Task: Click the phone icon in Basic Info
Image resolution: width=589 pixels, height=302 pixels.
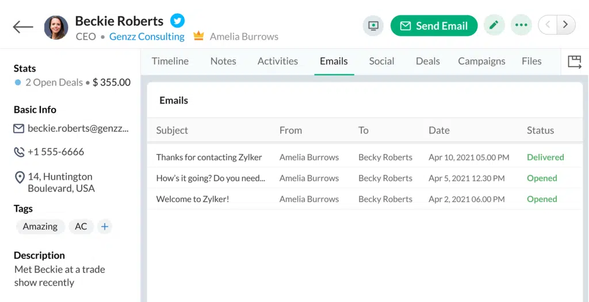Action: [x=19, y=152]
